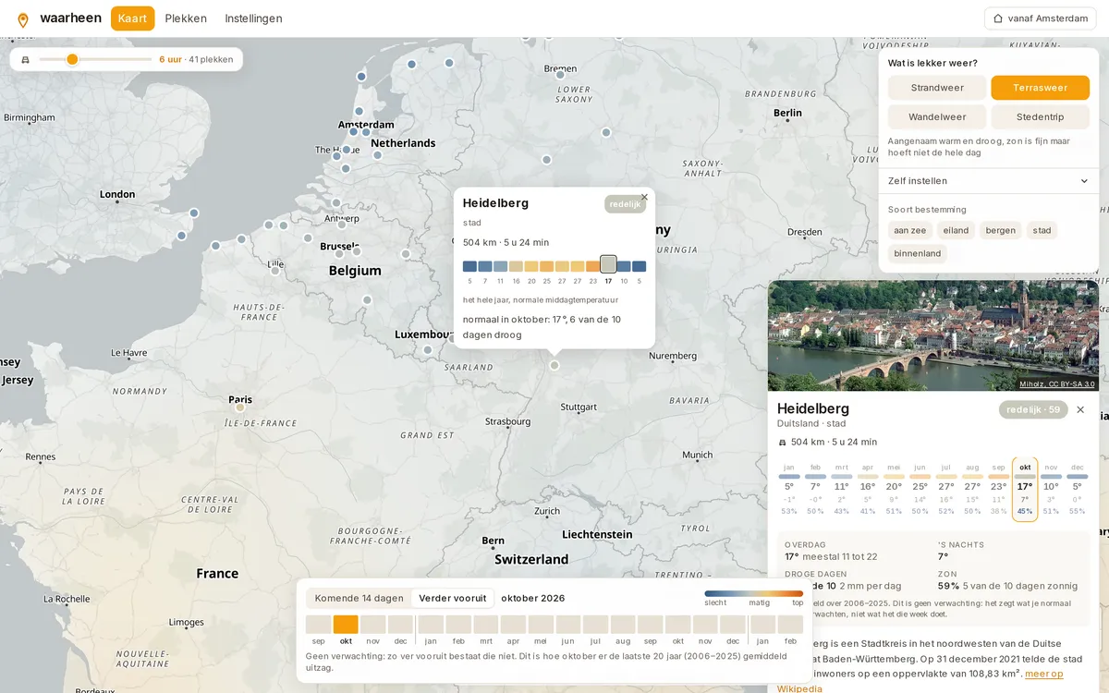Click the '6 uur · 41 plekken' text

pyautogui.click(x=197, y=59)
